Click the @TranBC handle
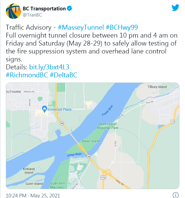185x198 pixels. coord(32,15)
